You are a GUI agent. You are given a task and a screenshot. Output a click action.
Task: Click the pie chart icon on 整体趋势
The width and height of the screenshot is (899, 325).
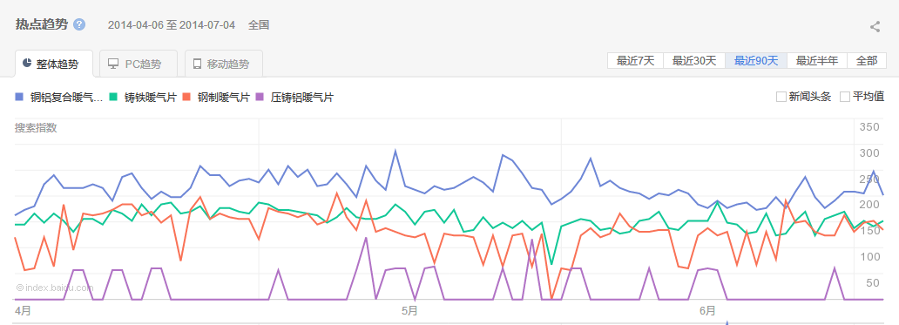tap(27, 63)
